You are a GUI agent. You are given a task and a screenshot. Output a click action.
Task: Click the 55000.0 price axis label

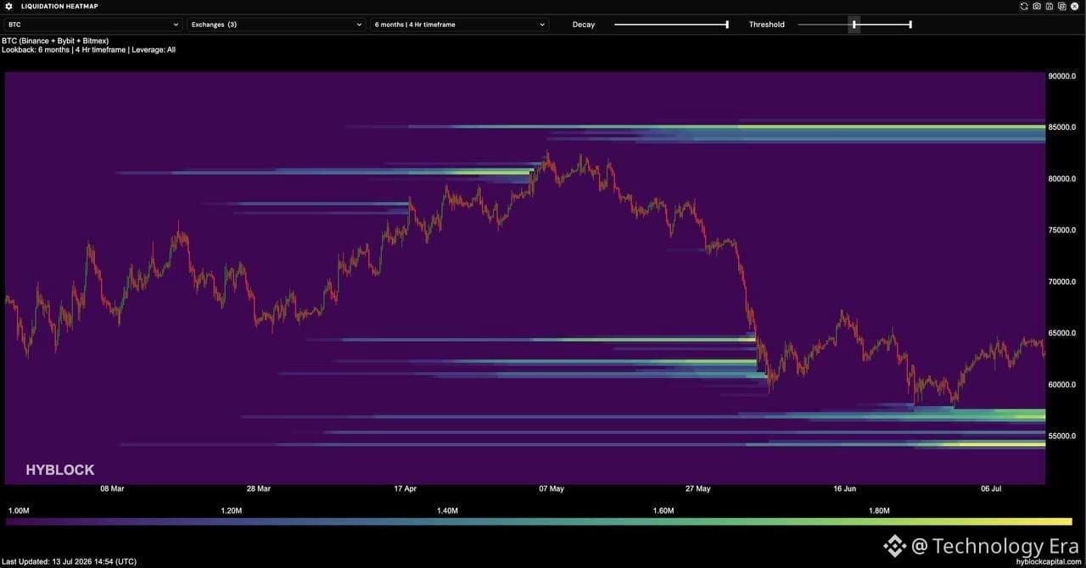pyautogui.click(x=1062, y=436)
